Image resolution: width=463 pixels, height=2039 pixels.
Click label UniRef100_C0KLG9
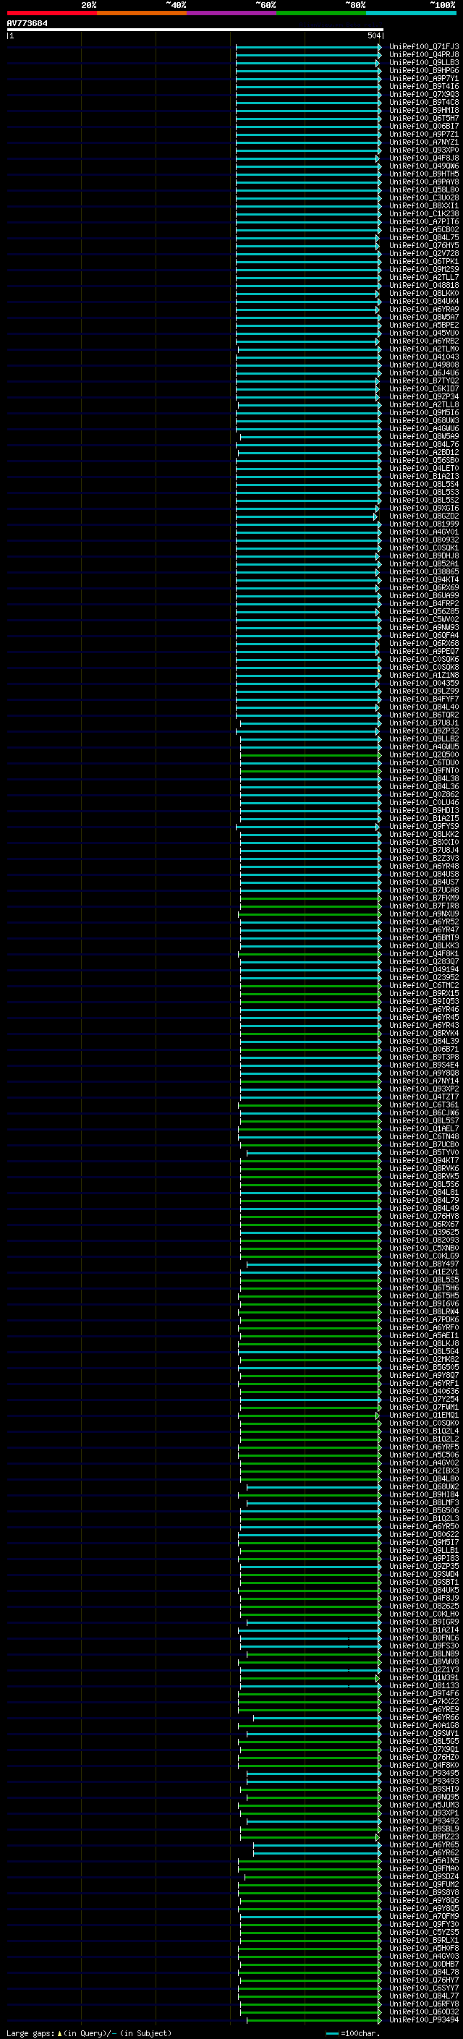[x=423, y=1256]
